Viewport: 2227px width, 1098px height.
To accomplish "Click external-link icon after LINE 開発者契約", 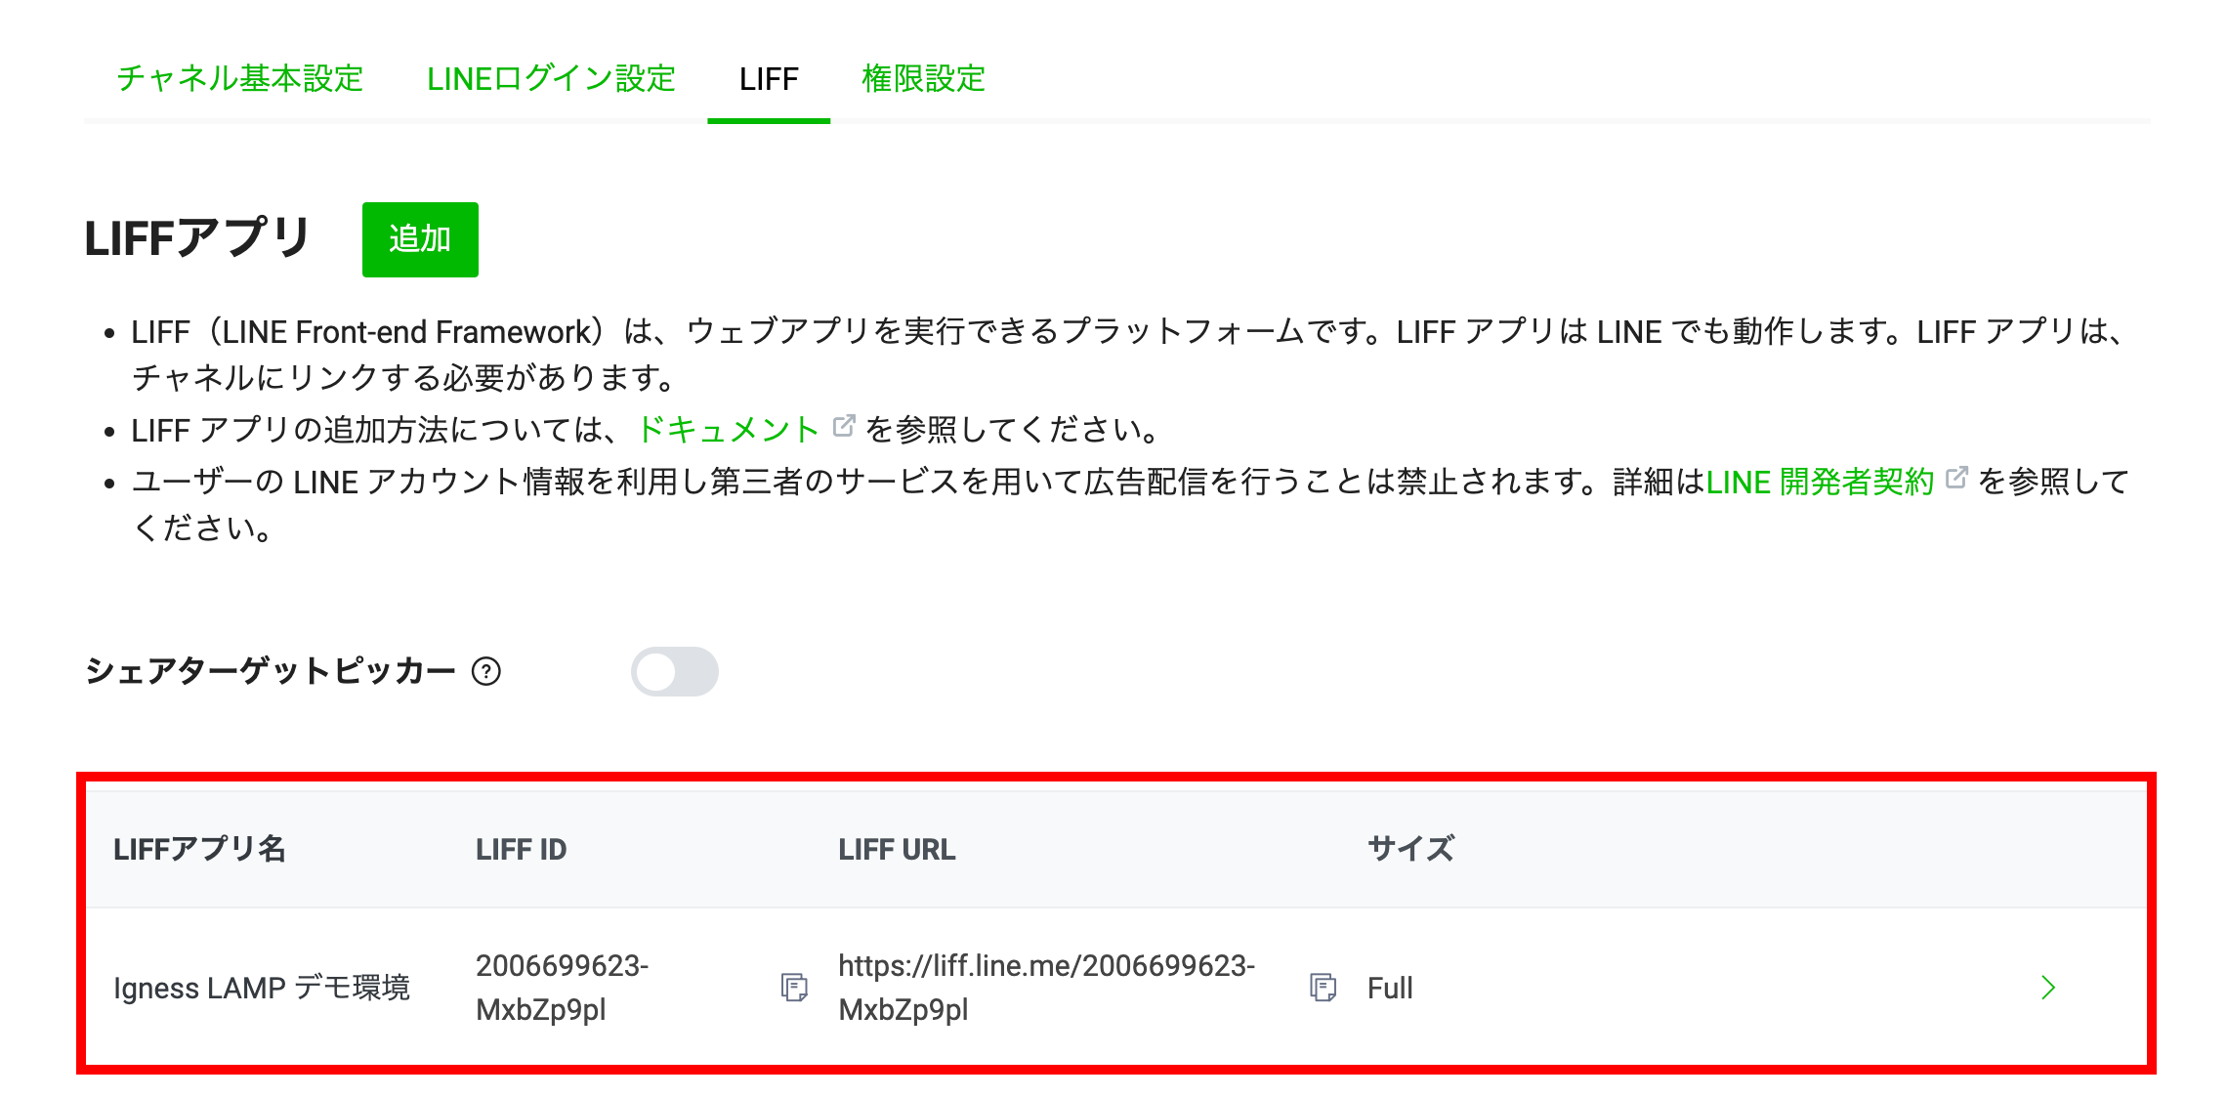I will coord(1956,479).
